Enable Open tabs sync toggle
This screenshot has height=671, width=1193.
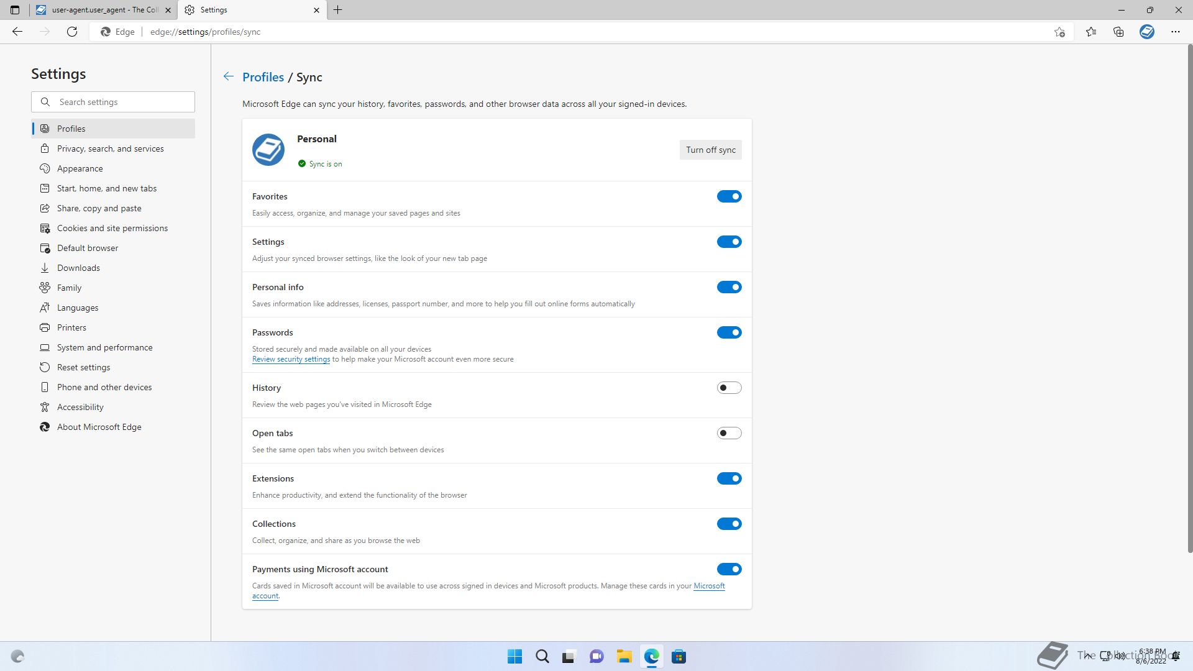coord(729,433)
